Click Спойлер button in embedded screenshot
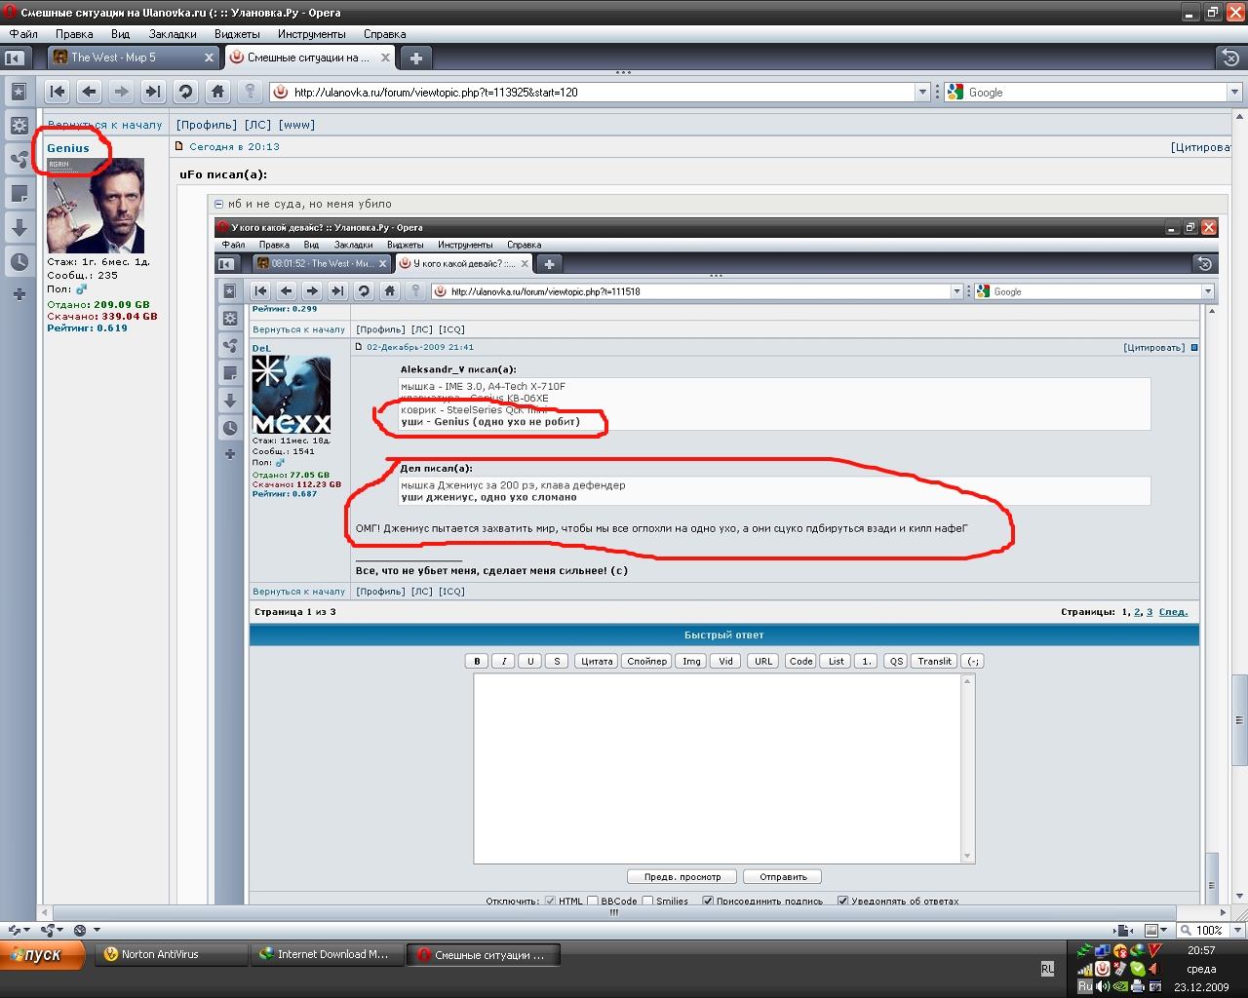This screenshot has width=1248, height=998. pos(647,661)
